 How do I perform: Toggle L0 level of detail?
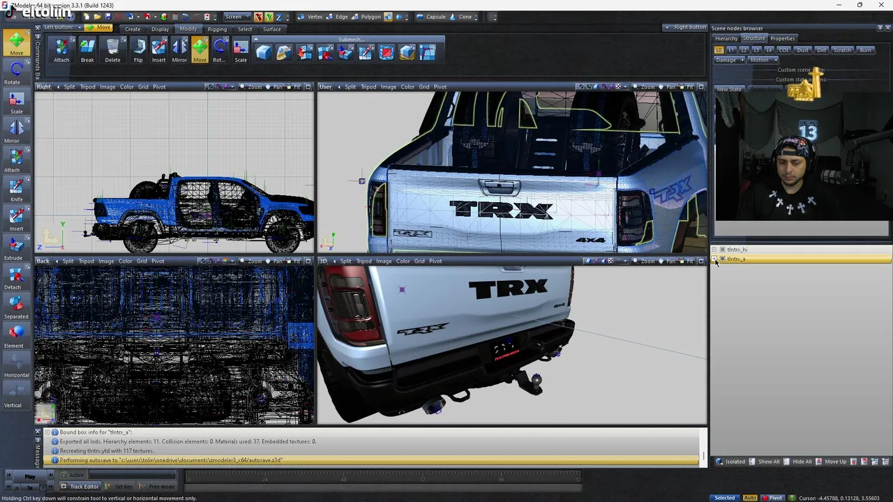(719, 50)
